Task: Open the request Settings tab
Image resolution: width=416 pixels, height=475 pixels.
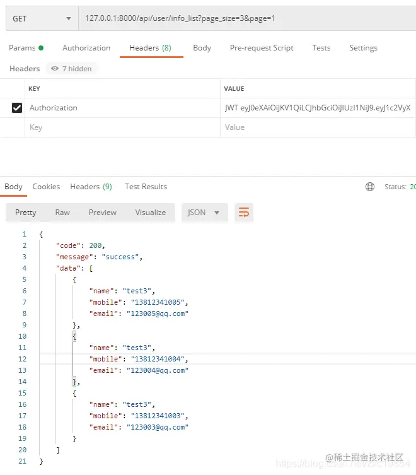Action: tap(363, 48)
